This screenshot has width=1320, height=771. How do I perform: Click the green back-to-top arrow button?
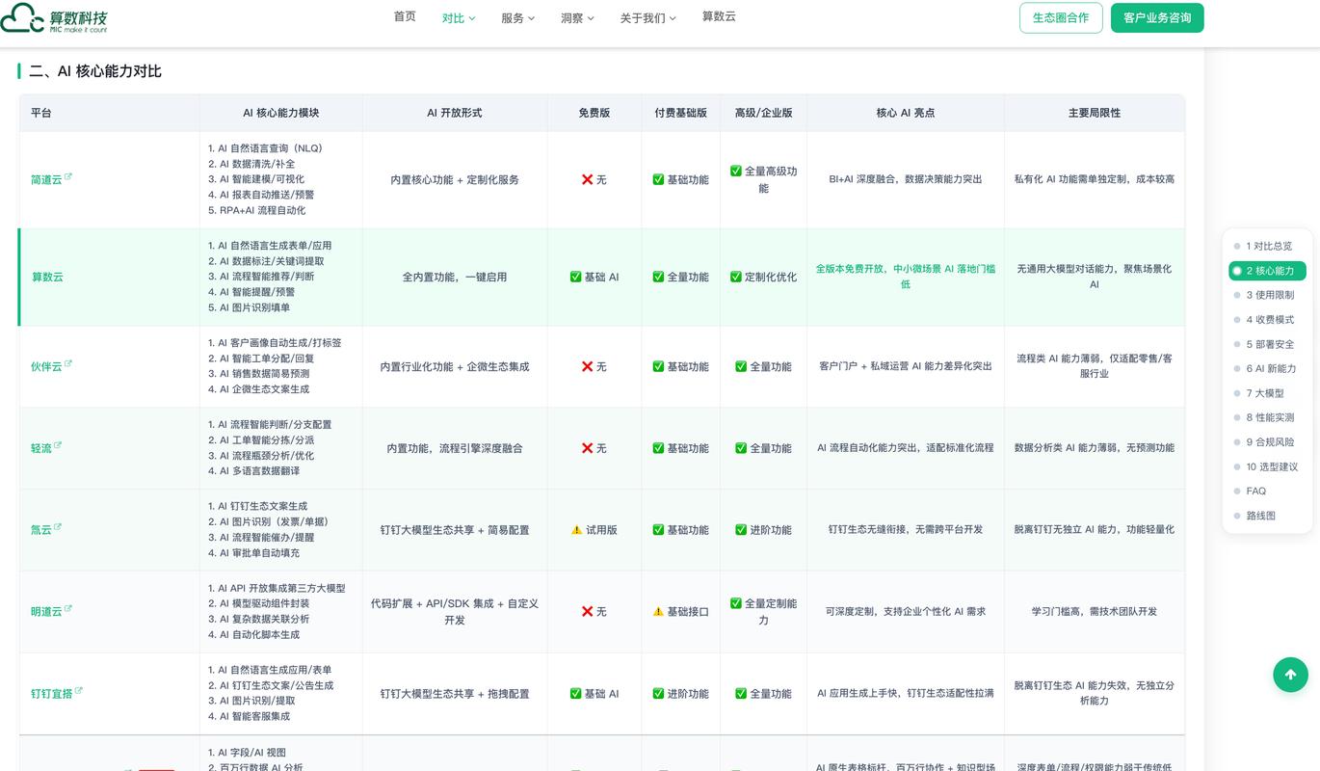1291,675
